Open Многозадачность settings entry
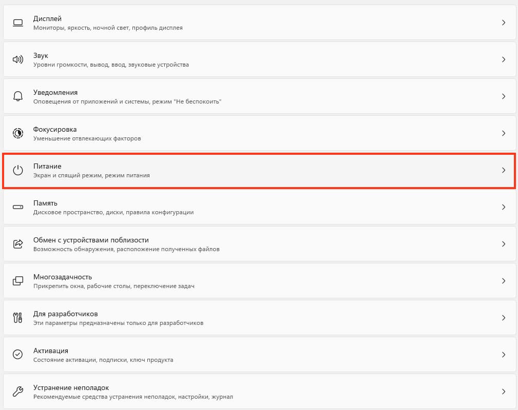 pyautogui.click(x=259, y=281)
